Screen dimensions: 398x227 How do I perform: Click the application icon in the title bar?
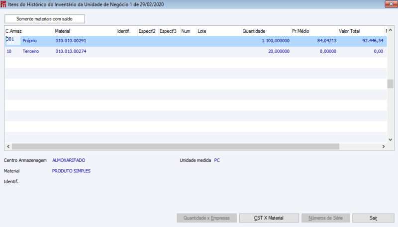coord(3,4)
